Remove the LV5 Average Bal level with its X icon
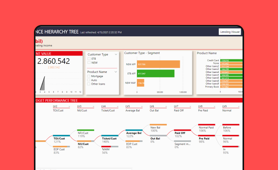Image resolution: width=278 pixels, height=170 pixels. 142,107
